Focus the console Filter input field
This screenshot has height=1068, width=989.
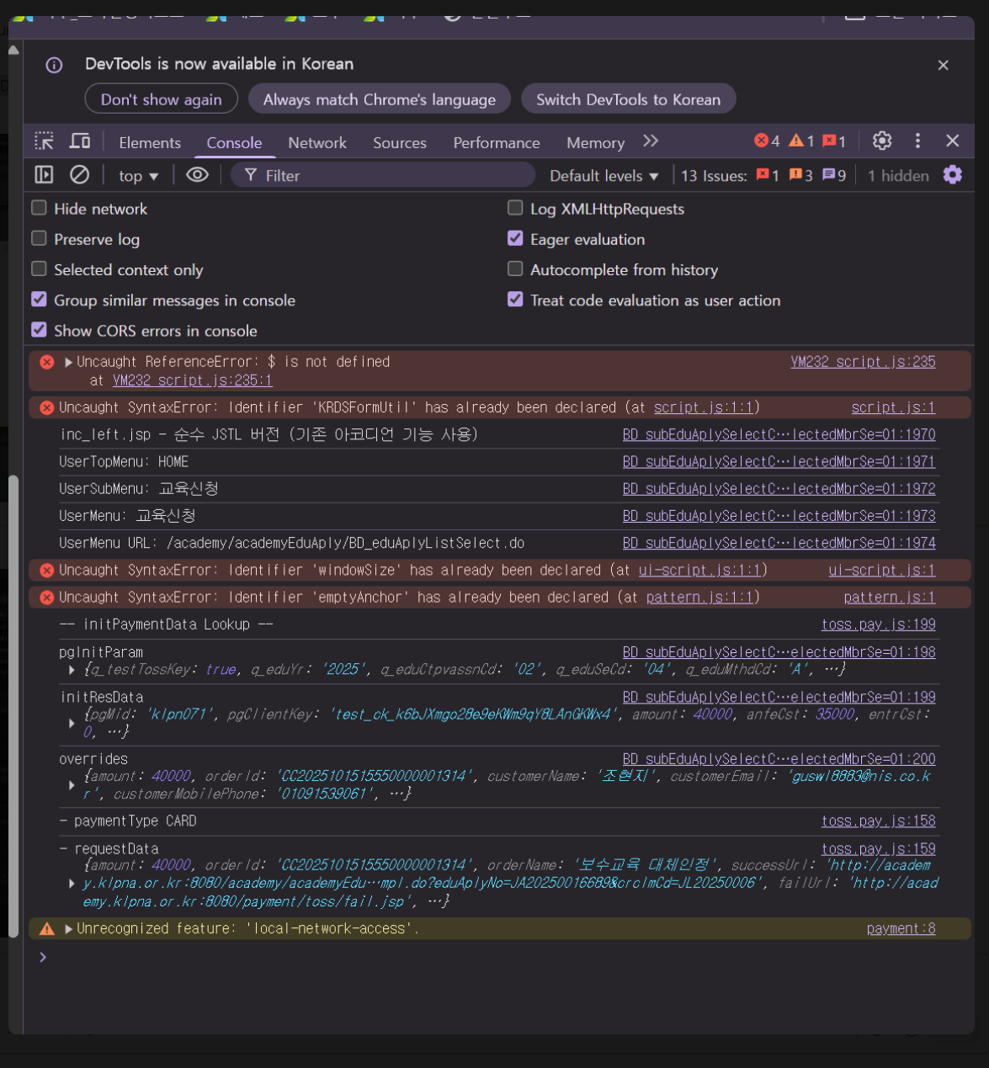point(383,175)
